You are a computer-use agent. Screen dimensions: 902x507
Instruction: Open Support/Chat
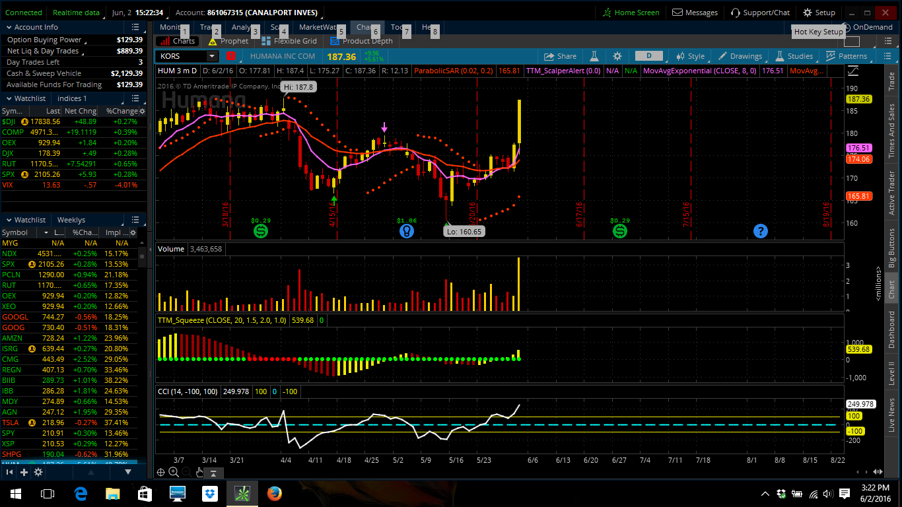pyautogui.click(x=761, y=13)
